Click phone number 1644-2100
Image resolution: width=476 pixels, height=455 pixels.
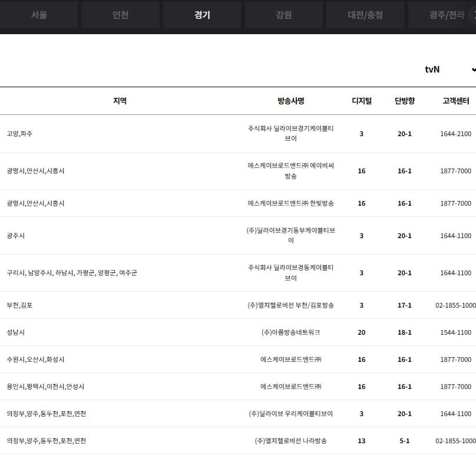point(455,134)
